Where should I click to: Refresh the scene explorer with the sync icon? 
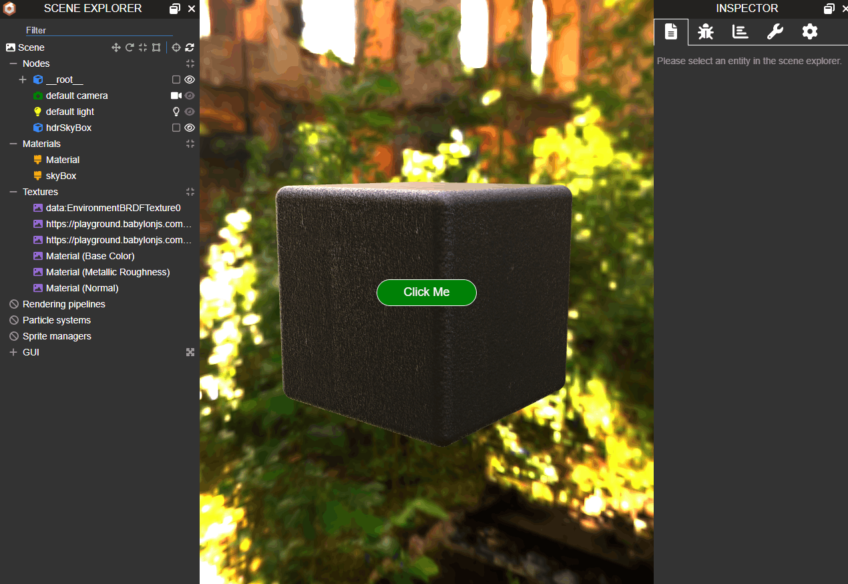click(x=190, y=47)
